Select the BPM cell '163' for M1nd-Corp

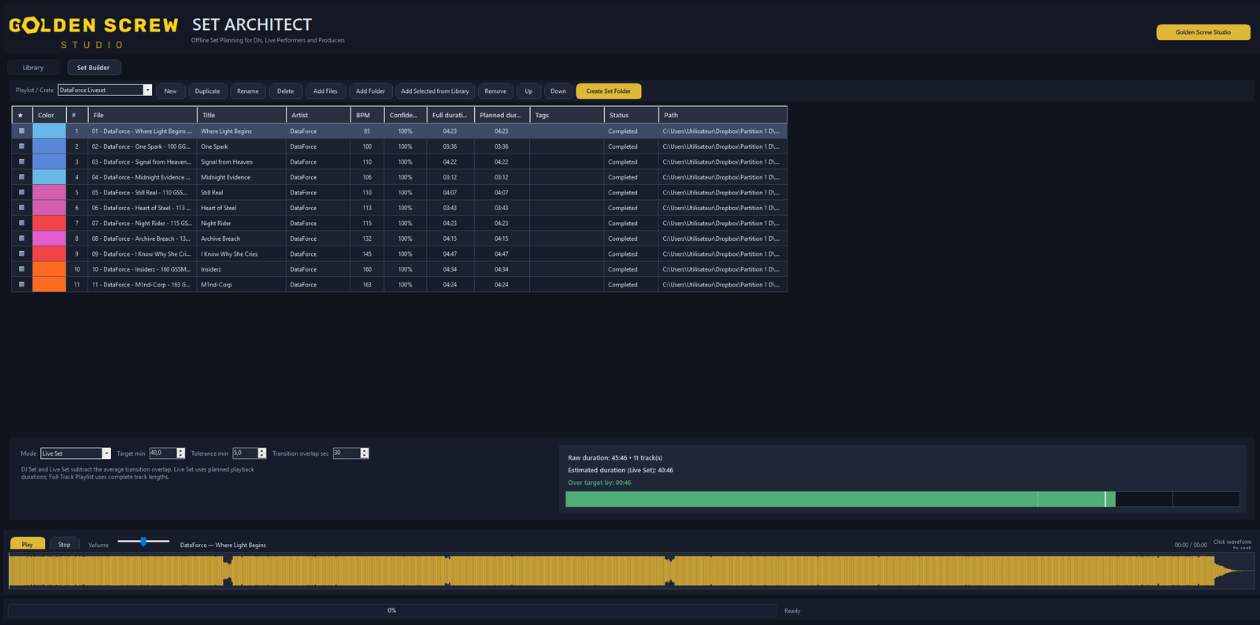coord(367,285)
